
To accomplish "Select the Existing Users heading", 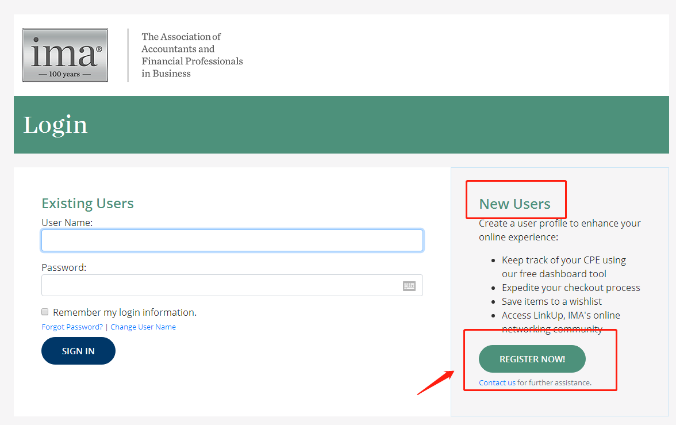I will point(87,203).
